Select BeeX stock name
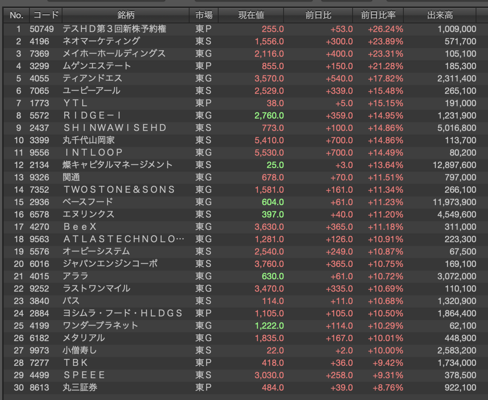This screenshot has height=400, width=488. [80, 227]
